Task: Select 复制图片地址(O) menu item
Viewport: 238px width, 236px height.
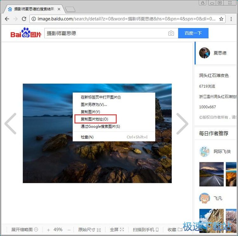Action: point(114,119)
